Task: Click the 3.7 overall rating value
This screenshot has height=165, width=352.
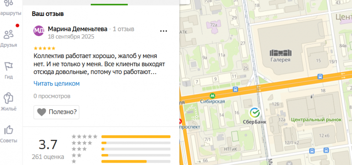Action: 48,144
